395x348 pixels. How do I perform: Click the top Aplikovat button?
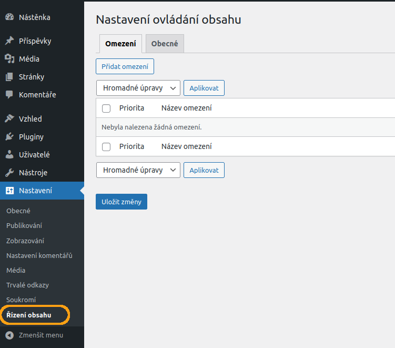204,88
